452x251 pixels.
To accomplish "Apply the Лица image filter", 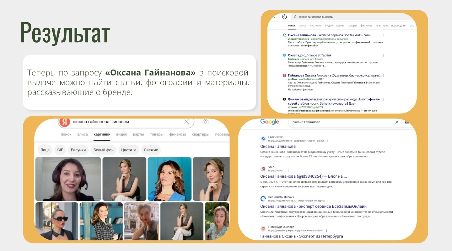I will (45, 150).
